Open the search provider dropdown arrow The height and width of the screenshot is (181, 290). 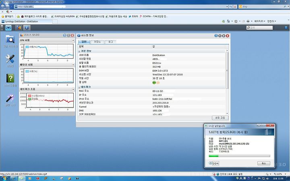point(288,7)
